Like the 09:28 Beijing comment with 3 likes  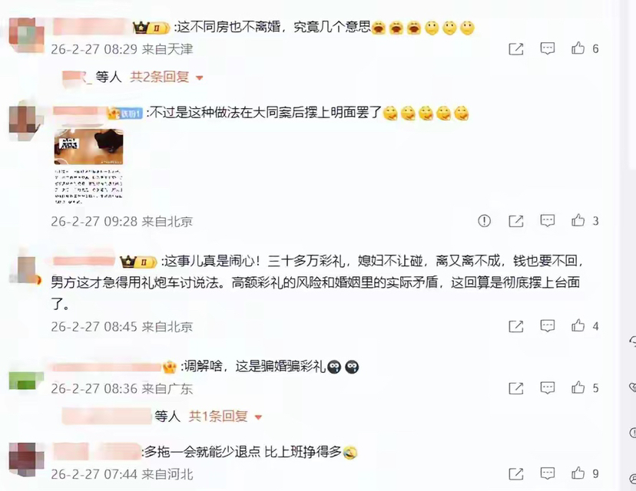pos(578,220)
